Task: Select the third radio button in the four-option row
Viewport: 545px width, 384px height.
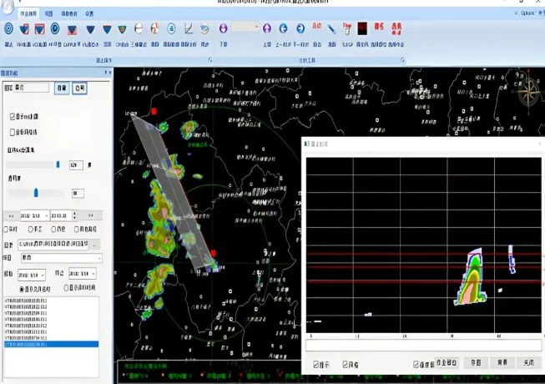Action: coord(53,230)
